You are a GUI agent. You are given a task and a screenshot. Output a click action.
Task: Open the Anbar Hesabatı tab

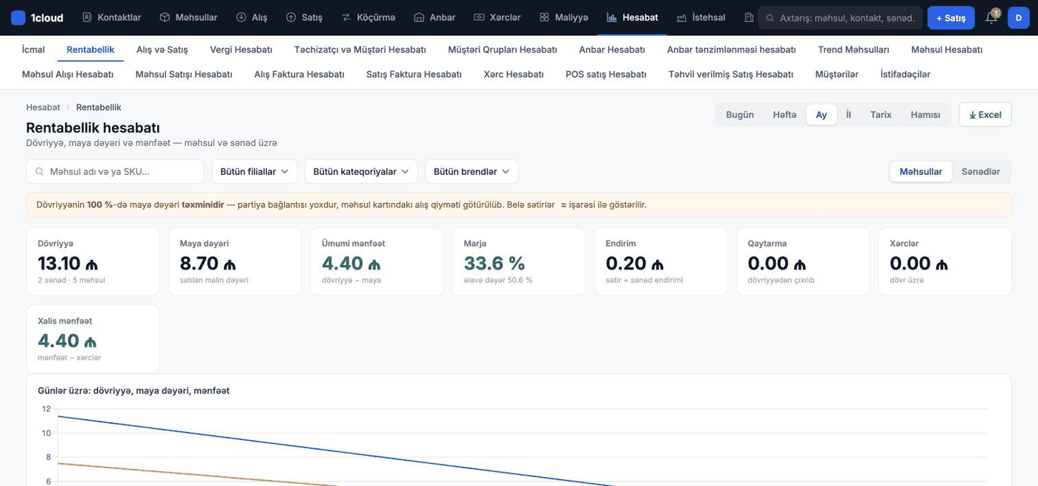coord(612,50)
